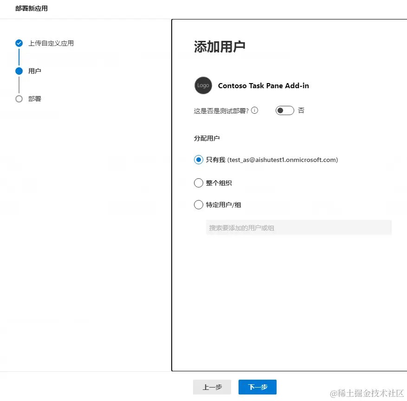Click the Contoso Task Pane Add-in name text

click(x=264, y=85)
